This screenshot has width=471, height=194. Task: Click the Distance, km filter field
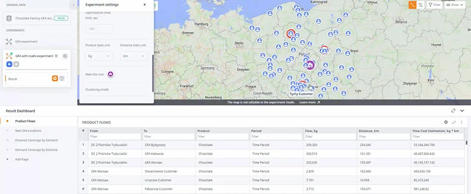click(x=384, y=136)
